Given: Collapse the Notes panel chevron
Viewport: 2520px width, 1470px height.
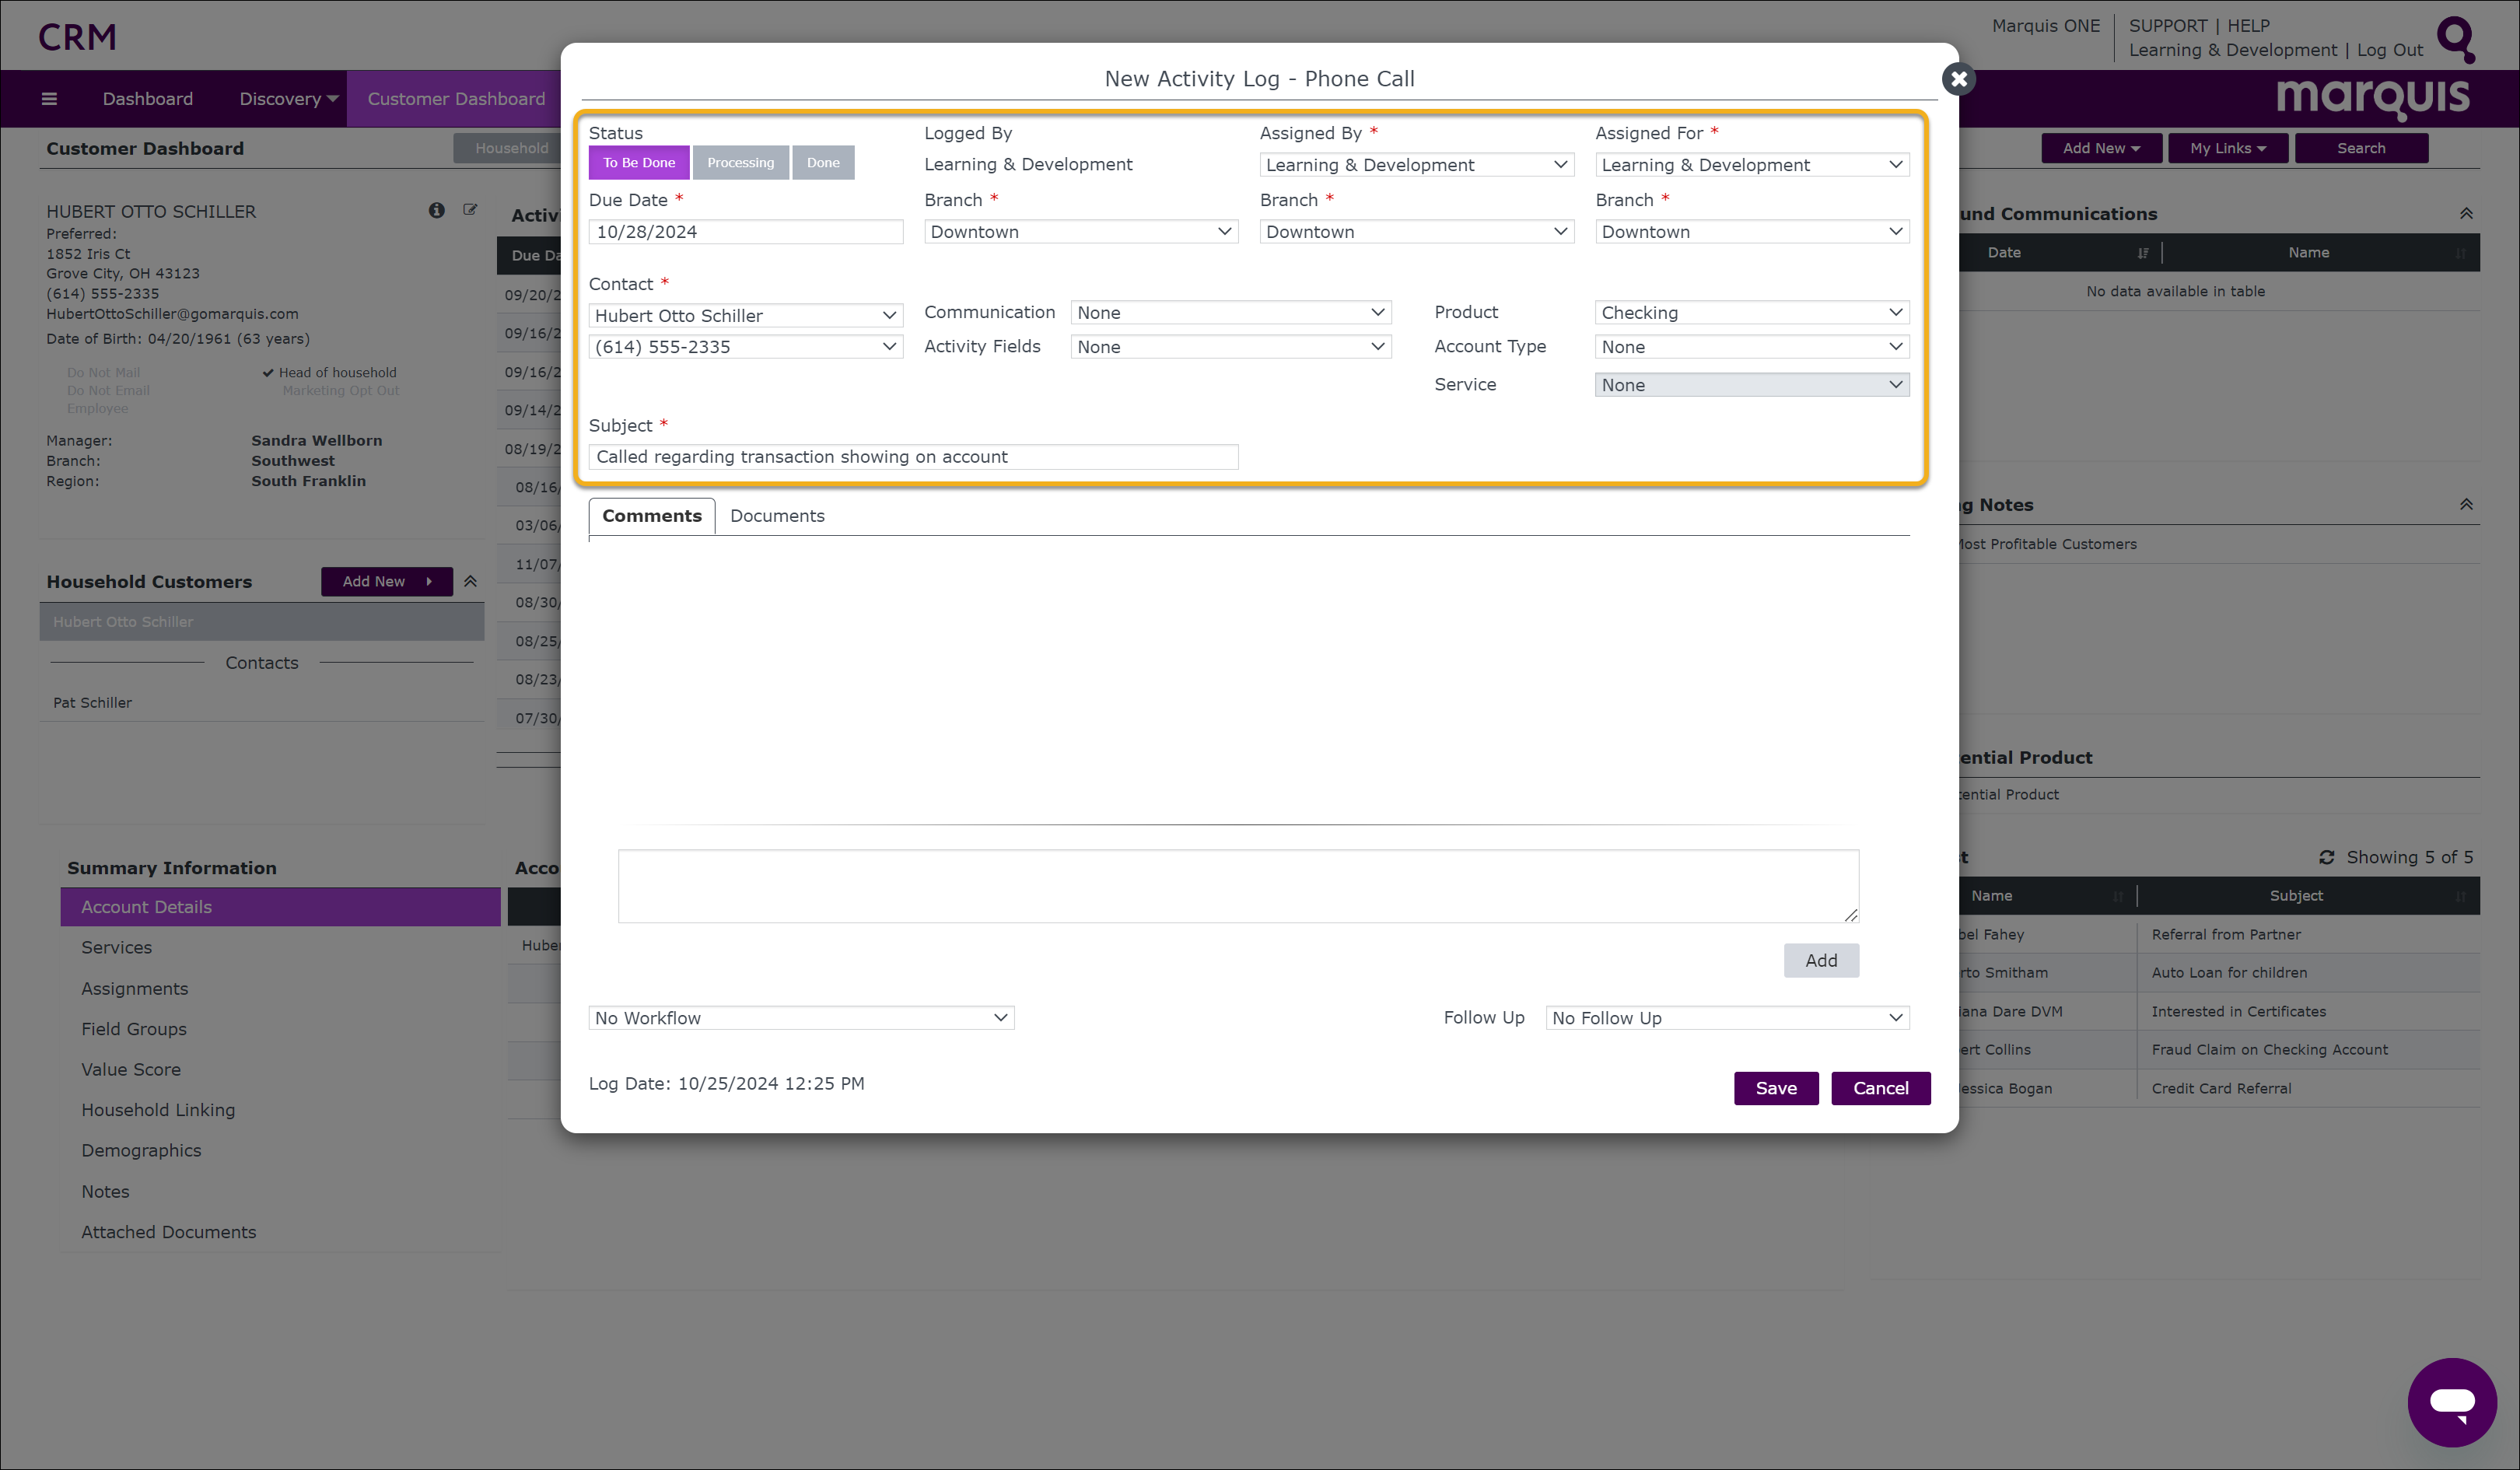Looking at the screenshot, I should [x=2466, y=505].
